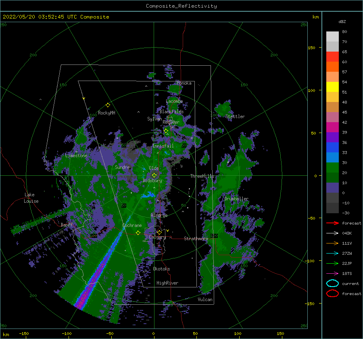This screenshot has width=363, height=339.
Task: Click the Sundre city label
Action: pos(122,167)
